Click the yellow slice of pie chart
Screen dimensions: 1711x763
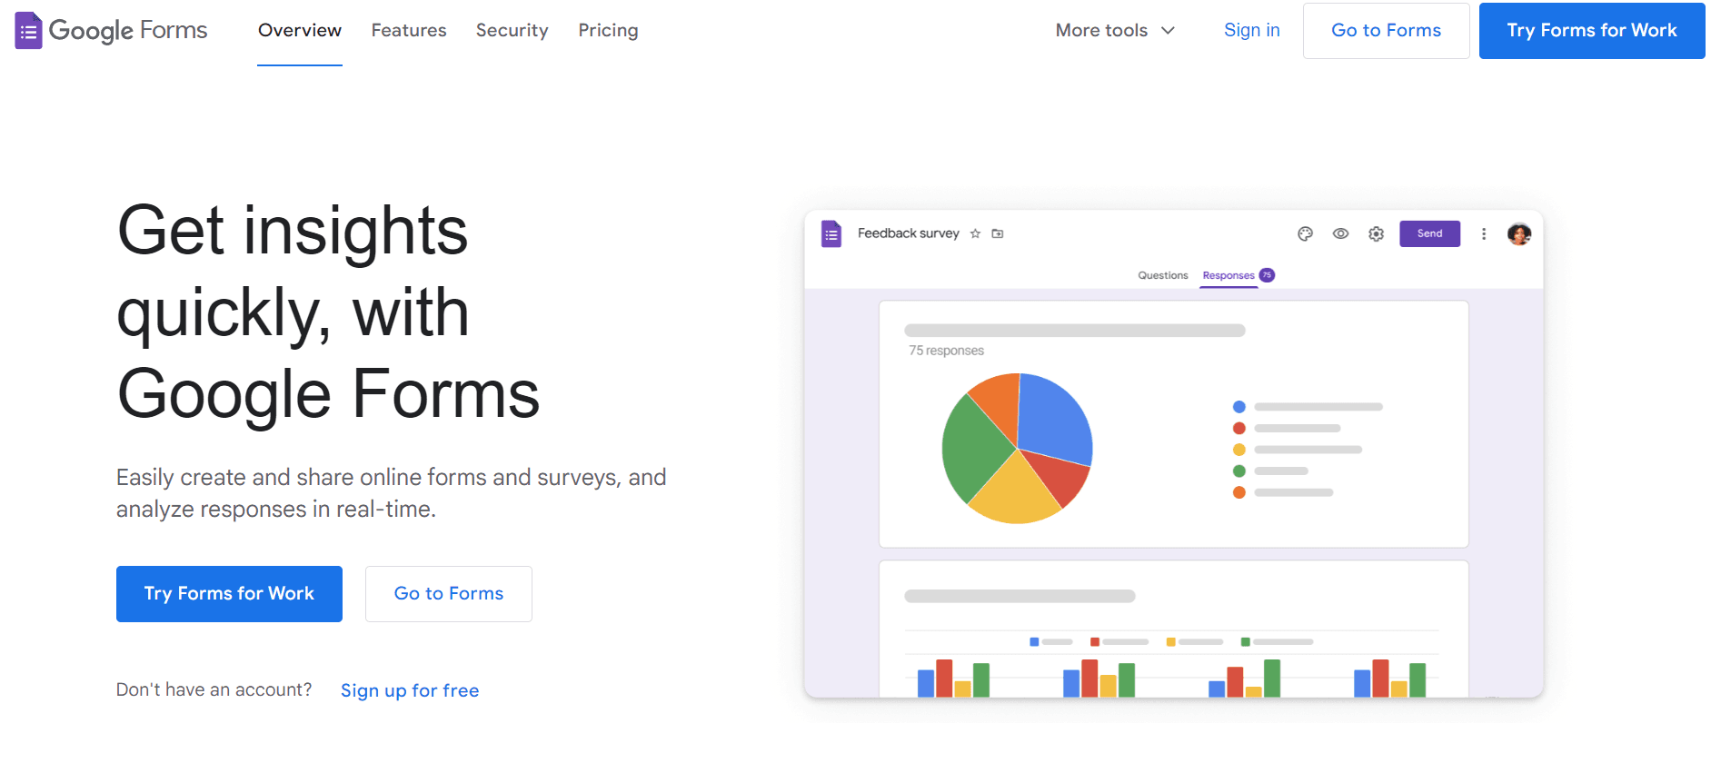(x=1013, y=492)
